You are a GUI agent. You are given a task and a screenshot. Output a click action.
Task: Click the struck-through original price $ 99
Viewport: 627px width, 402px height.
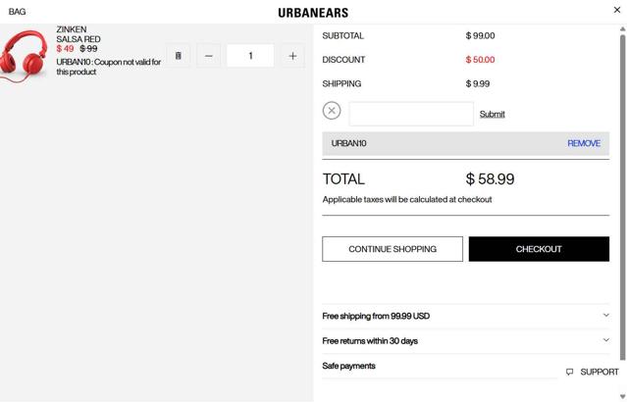pos(88,49)
